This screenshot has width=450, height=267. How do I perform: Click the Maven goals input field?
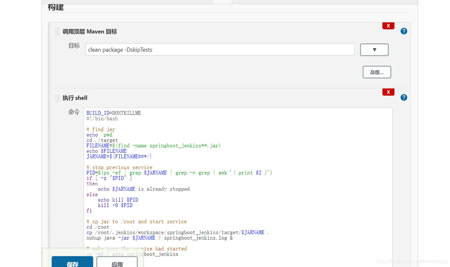pyautogui.click(x=220, y=50)
